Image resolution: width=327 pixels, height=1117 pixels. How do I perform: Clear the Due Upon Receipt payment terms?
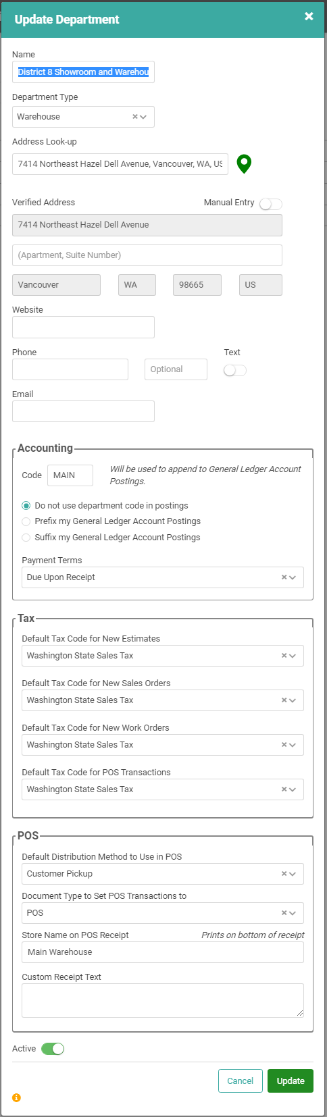(x=284, y=577)
